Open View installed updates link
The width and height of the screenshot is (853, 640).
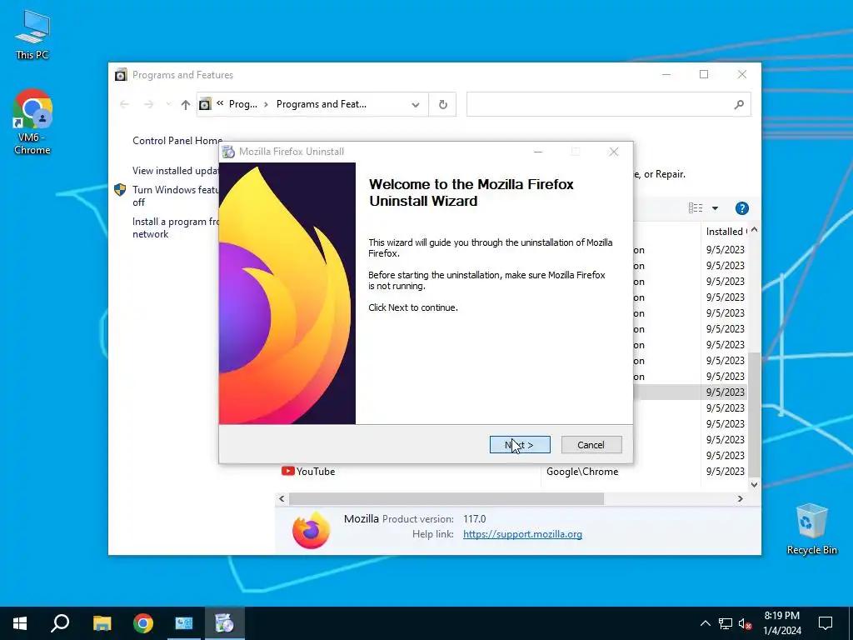pos(176,170)
